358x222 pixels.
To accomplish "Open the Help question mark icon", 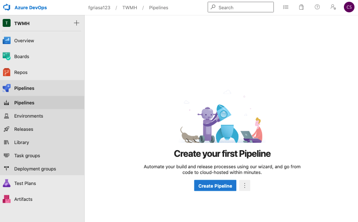I will click(317, 7).
